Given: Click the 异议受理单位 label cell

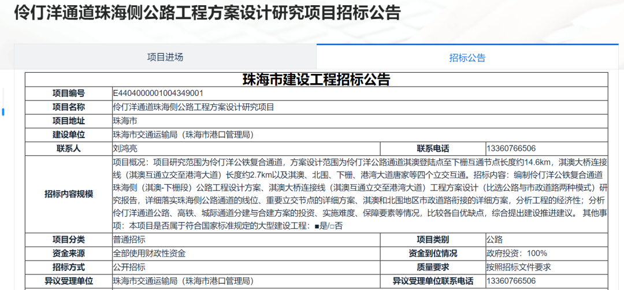Looking at the screenshot, I should [68, 281].
